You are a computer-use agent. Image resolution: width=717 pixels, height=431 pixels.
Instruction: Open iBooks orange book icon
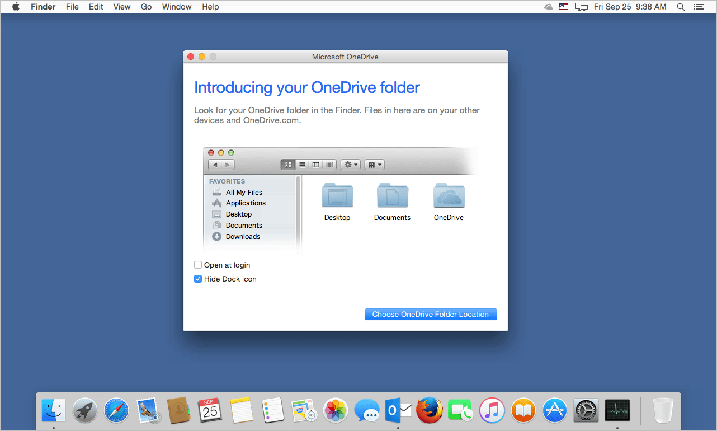[523, 411]
